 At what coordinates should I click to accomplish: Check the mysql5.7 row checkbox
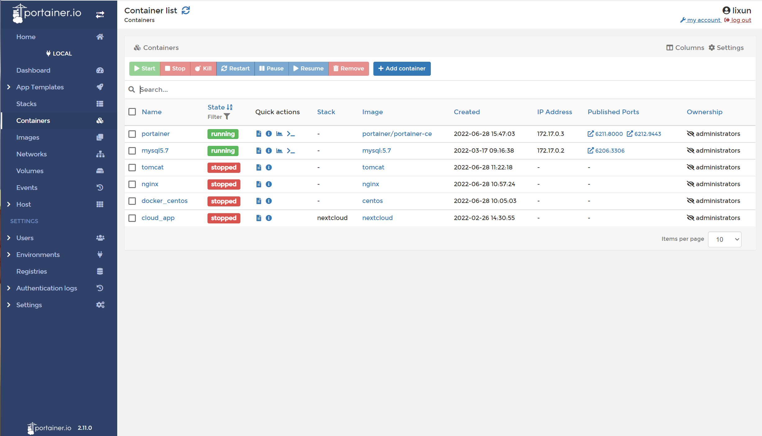[132, 151]
